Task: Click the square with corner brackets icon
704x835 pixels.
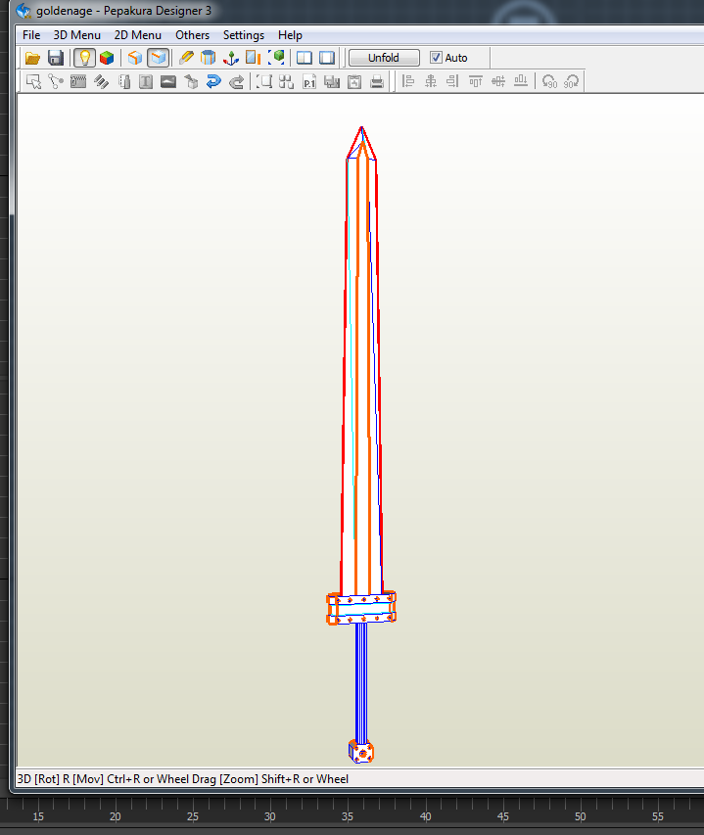Action: pos(264,81)
